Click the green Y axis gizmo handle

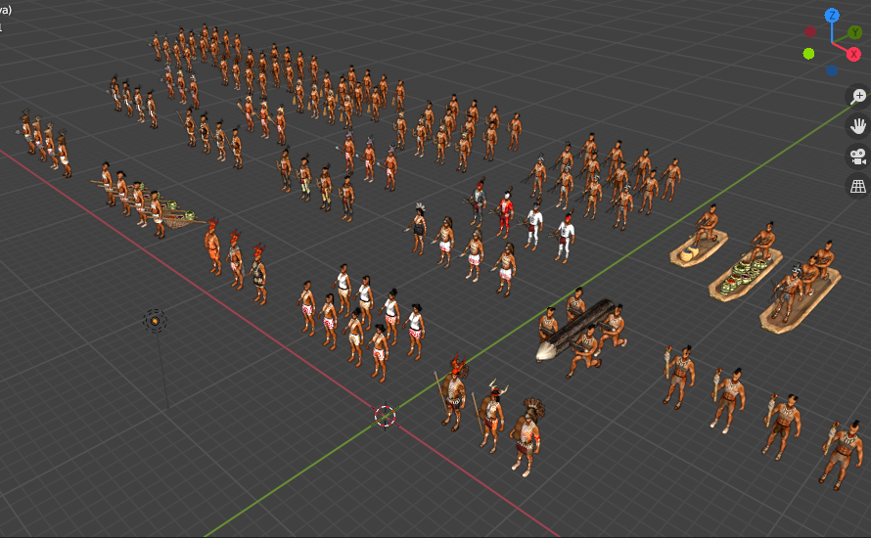point(854,32)
